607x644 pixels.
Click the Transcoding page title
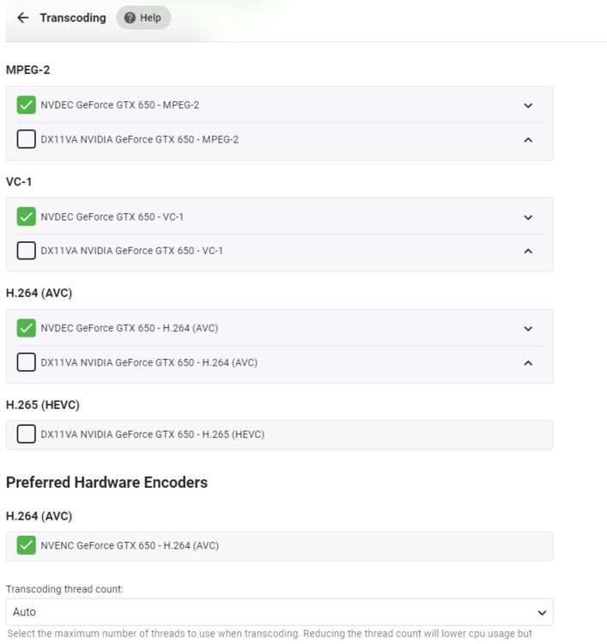tap(73, 18)
